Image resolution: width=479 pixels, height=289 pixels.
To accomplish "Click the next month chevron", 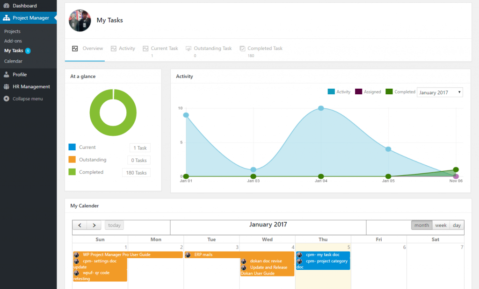I will click(x=94, y=225).
